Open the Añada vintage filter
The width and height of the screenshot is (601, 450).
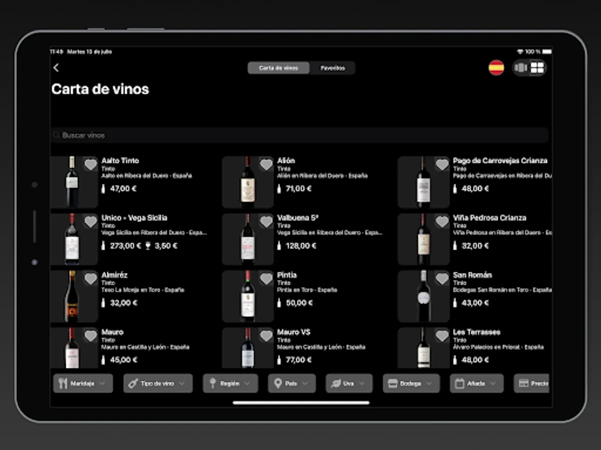point(476,383)
